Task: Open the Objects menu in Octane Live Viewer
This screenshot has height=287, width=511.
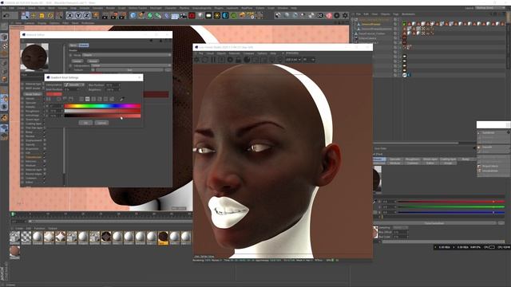Action: tap(221, 53)
